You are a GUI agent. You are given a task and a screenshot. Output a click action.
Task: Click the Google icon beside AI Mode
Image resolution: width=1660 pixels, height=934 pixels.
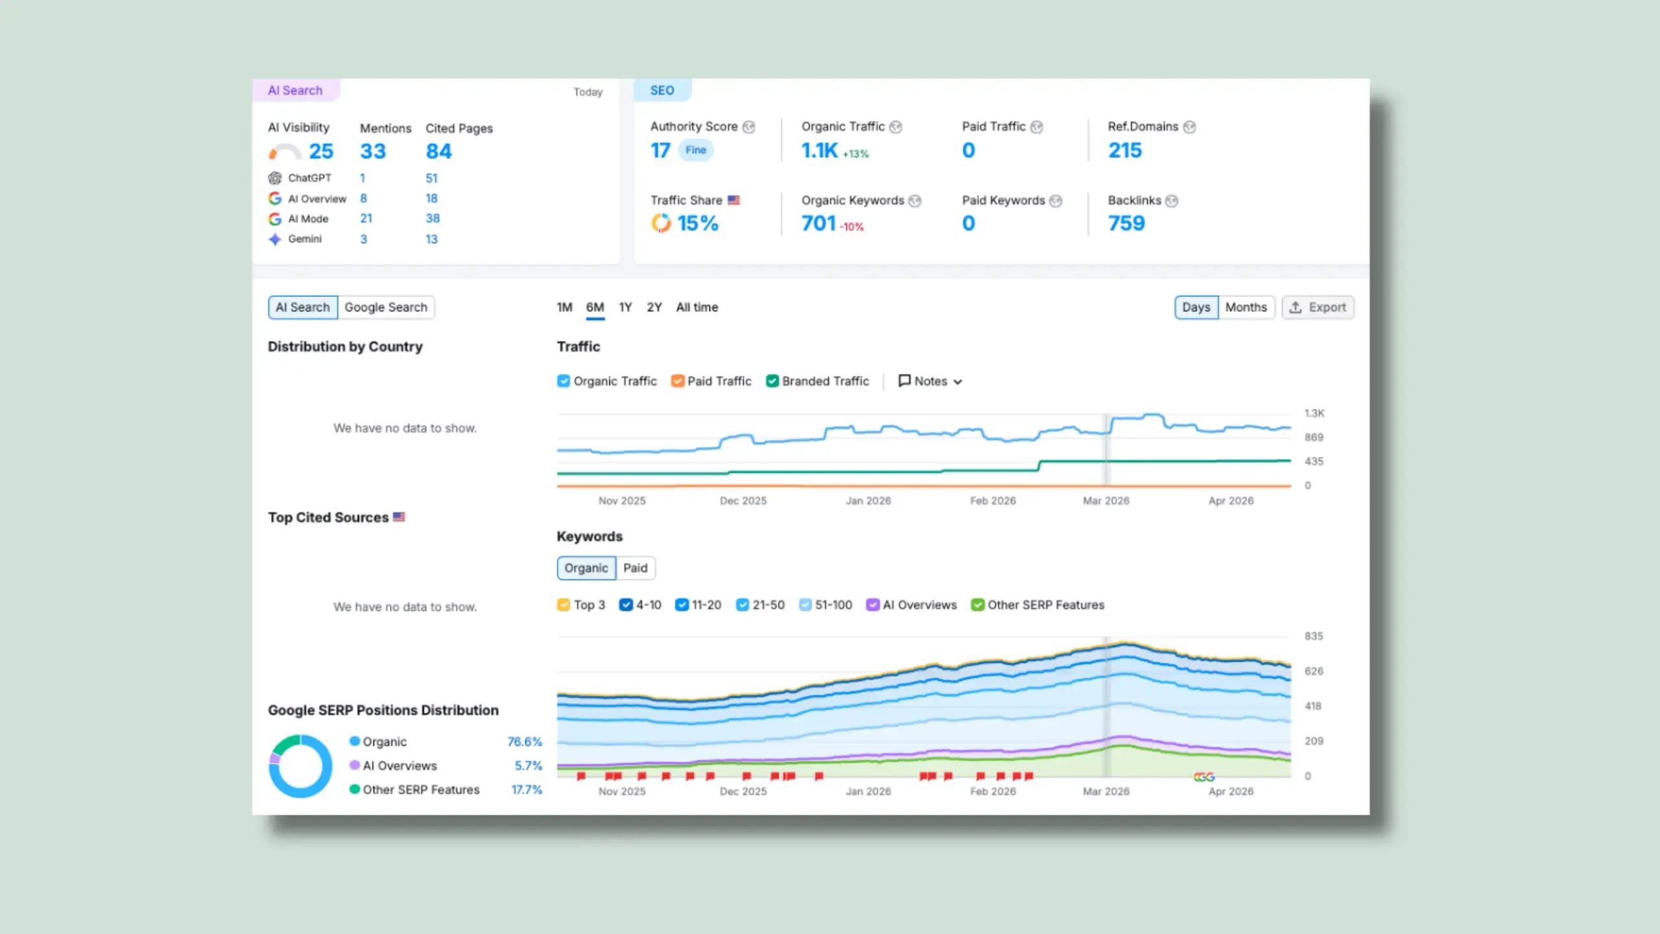click(x=275, y=219)
